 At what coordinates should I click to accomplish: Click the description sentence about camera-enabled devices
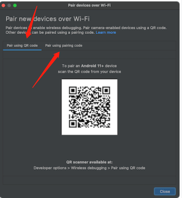[x=125, y=28]
